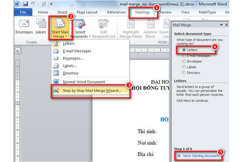The height and width of the screenshot is (162, 243).
Task: Open the MathType tab
Action: (x=207, y=12)
